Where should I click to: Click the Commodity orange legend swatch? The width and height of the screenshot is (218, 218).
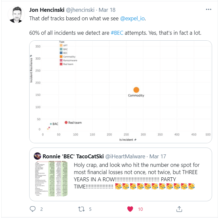pos(61,57)
